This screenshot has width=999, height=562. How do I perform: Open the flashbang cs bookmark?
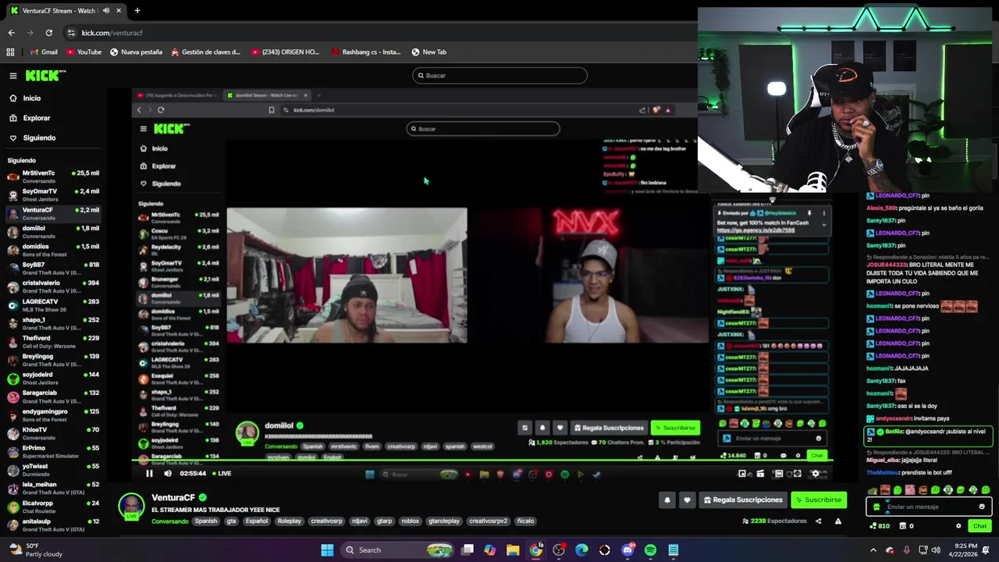point(366,52)
